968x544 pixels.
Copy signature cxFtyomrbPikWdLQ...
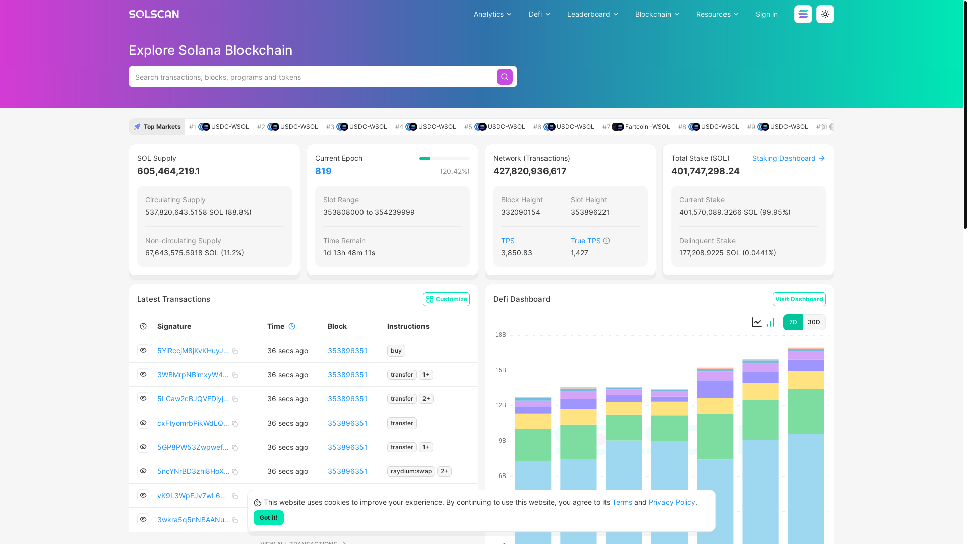235,424
